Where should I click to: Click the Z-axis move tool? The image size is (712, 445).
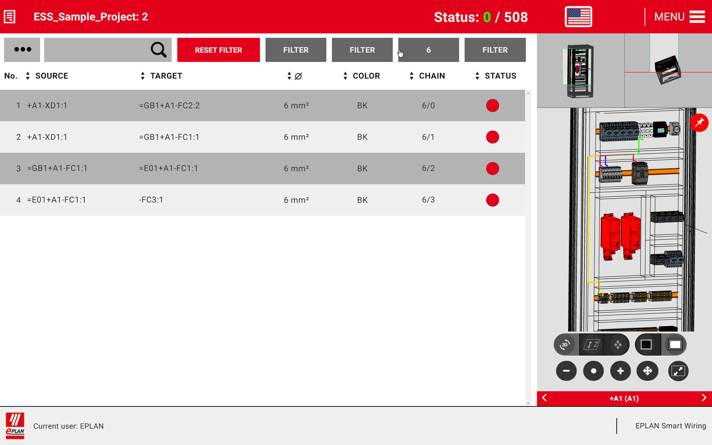(591, 344)
